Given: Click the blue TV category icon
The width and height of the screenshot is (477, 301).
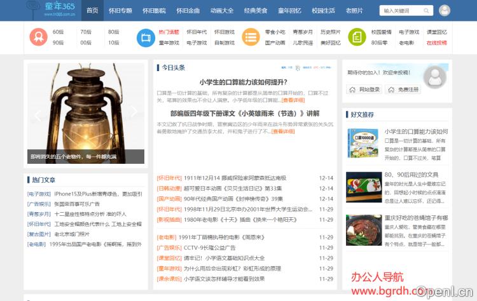Looking at the screenshot, I should (x=146, y=37).
